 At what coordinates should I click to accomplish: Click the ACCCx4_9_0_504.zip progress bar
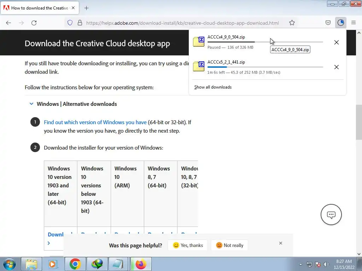point(265,42)
